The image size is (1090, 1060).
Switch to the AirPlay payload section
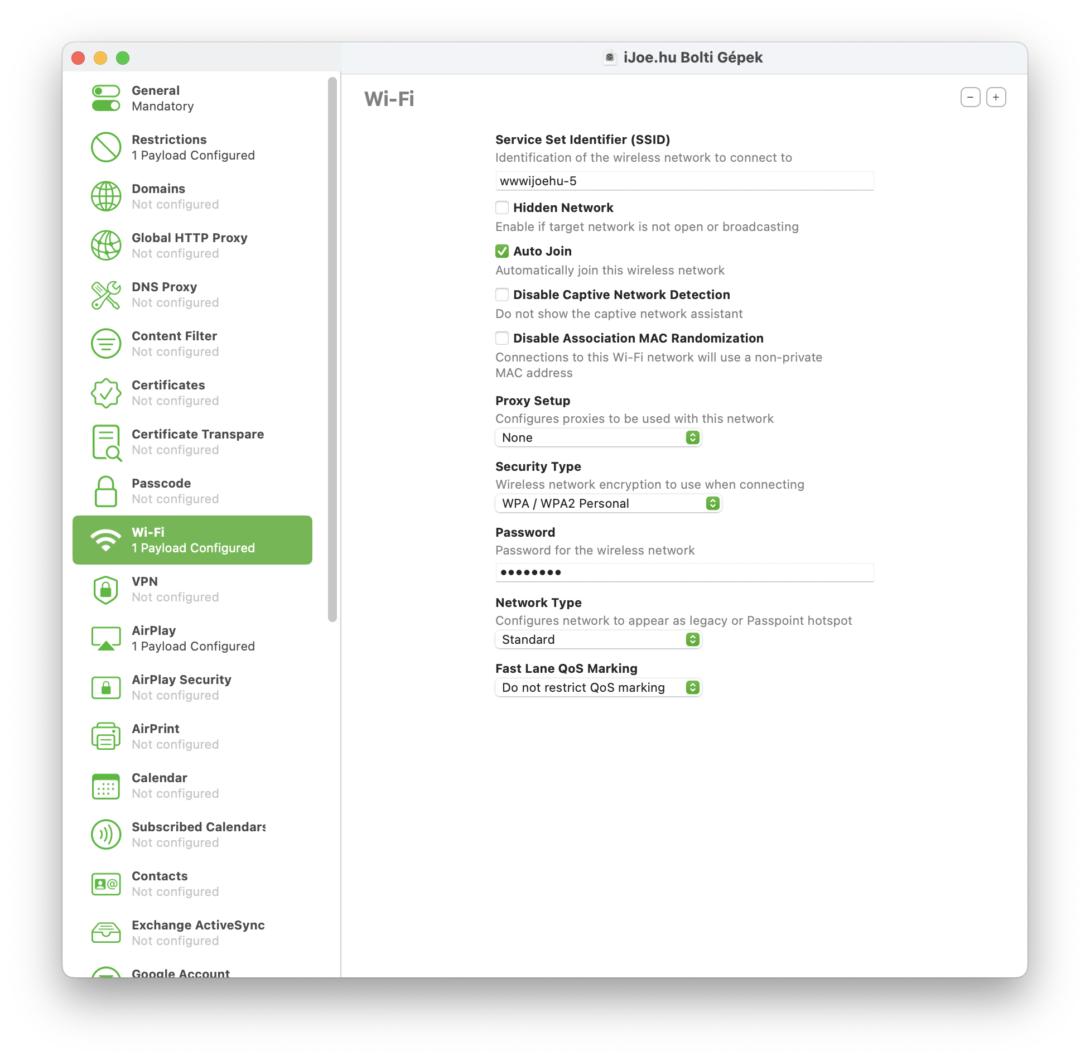tap(192, 638)
